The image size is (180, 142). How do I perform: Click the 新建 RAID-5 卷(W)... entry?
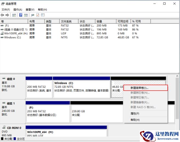click(146, 107)
